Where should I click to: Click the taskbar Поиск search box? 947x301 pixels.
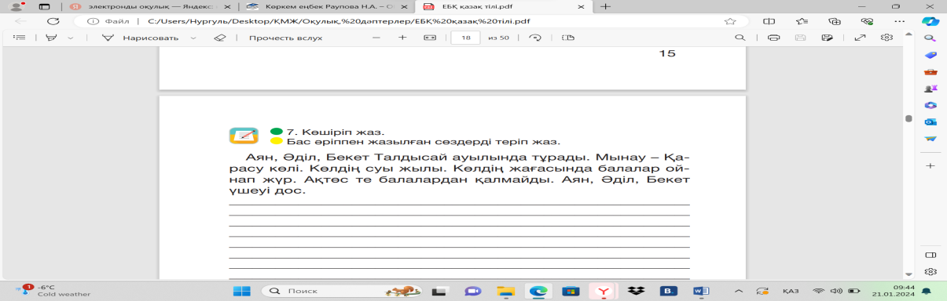pos(342,291)
